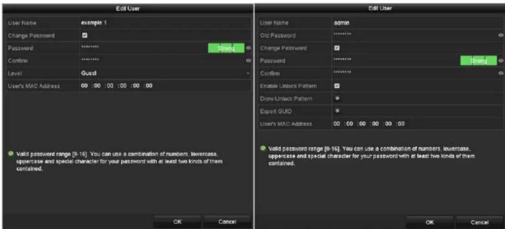This screenshot has width=505, height=229.
Task: Reveal Confirm password in example 1 dialog
Action: pyautogui.click(x=248, y=61)
